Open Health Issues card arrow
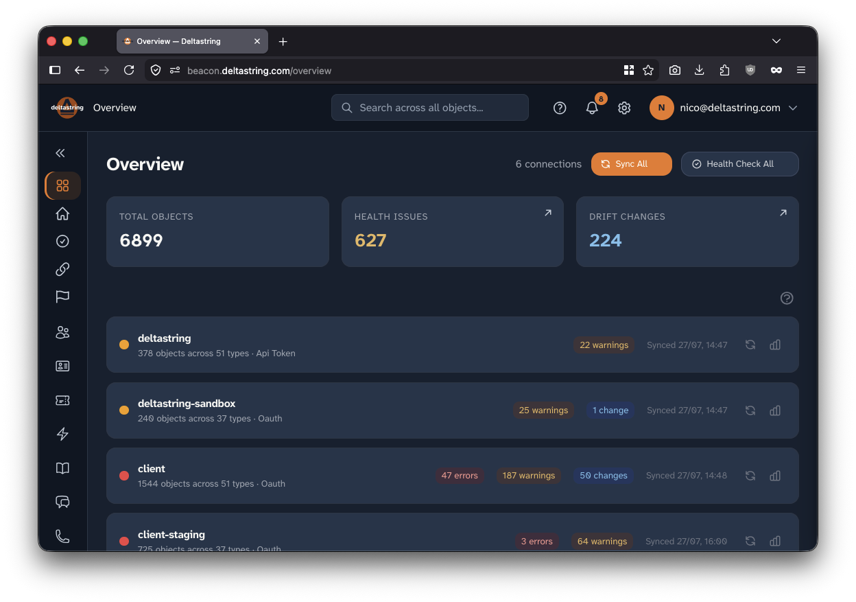Screen dimensions: 856x602 (548, 213)
